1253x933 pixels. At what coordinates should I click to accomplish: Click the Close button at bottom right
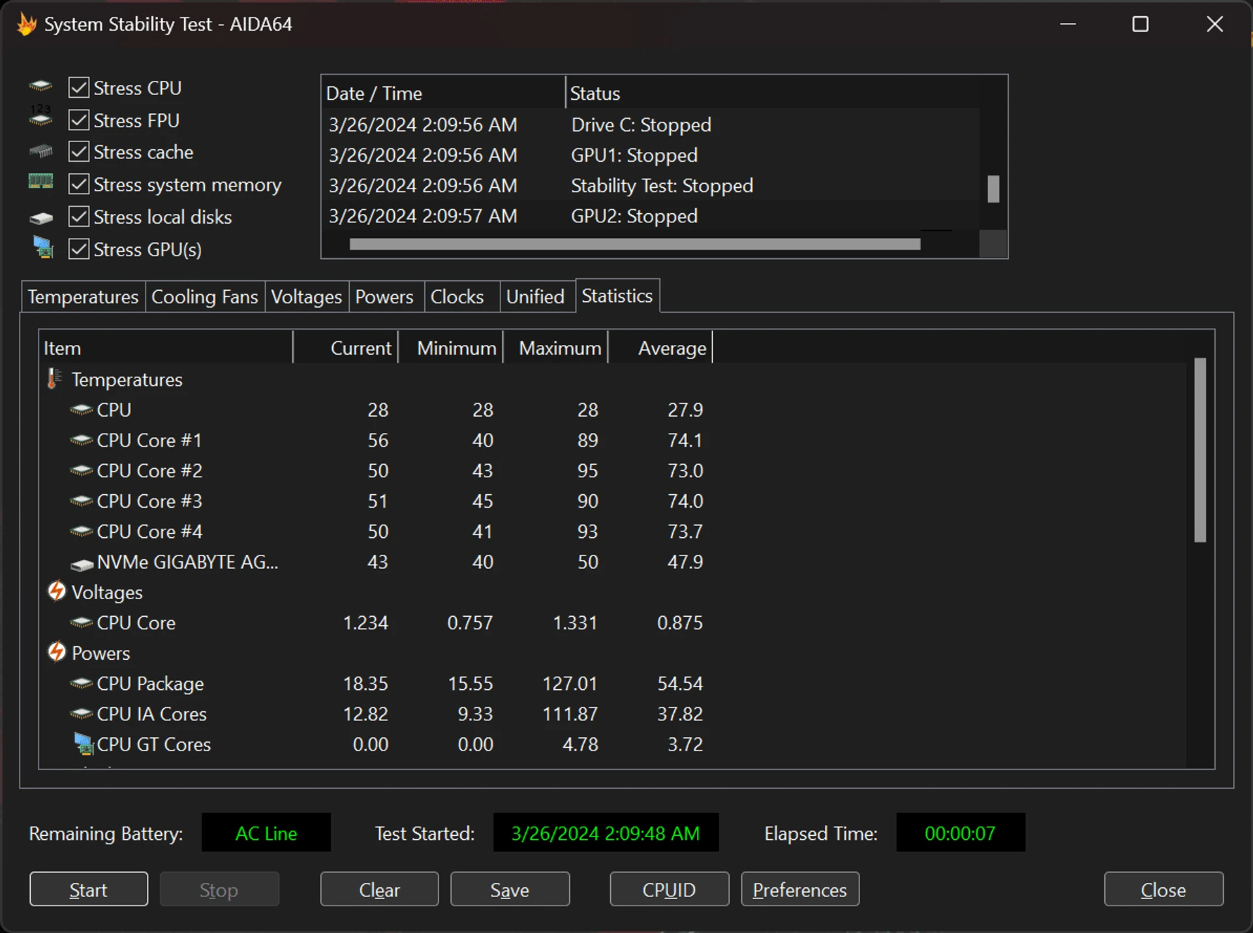point(1164,889)
